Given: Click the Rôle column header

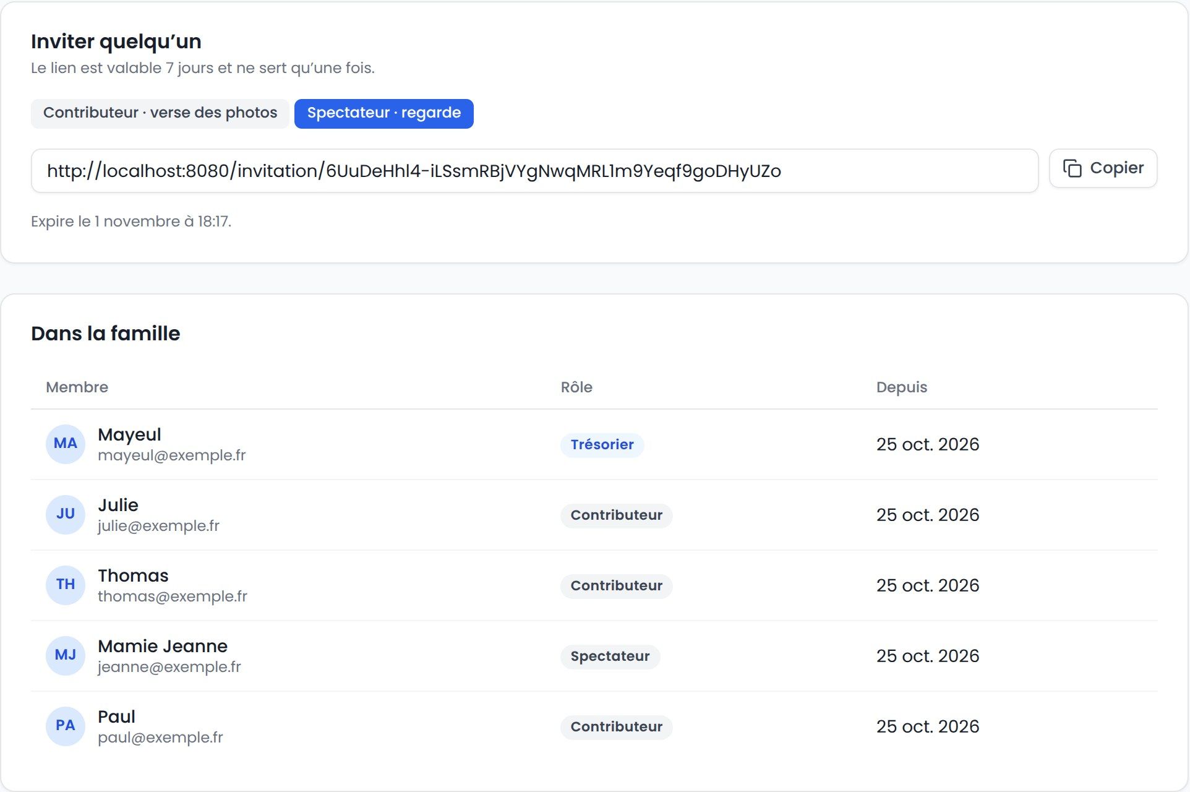Looking at the screenshot, I should click(576, 387).
